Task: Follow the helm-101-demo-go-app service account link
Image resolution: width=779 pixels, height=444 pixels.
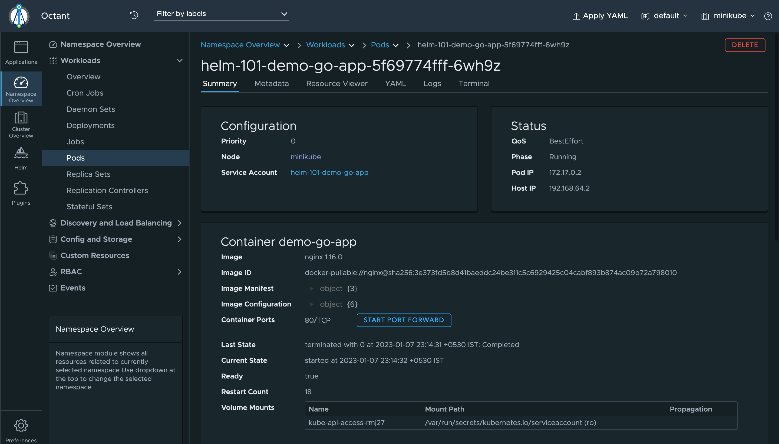Action: coord(329,172)
